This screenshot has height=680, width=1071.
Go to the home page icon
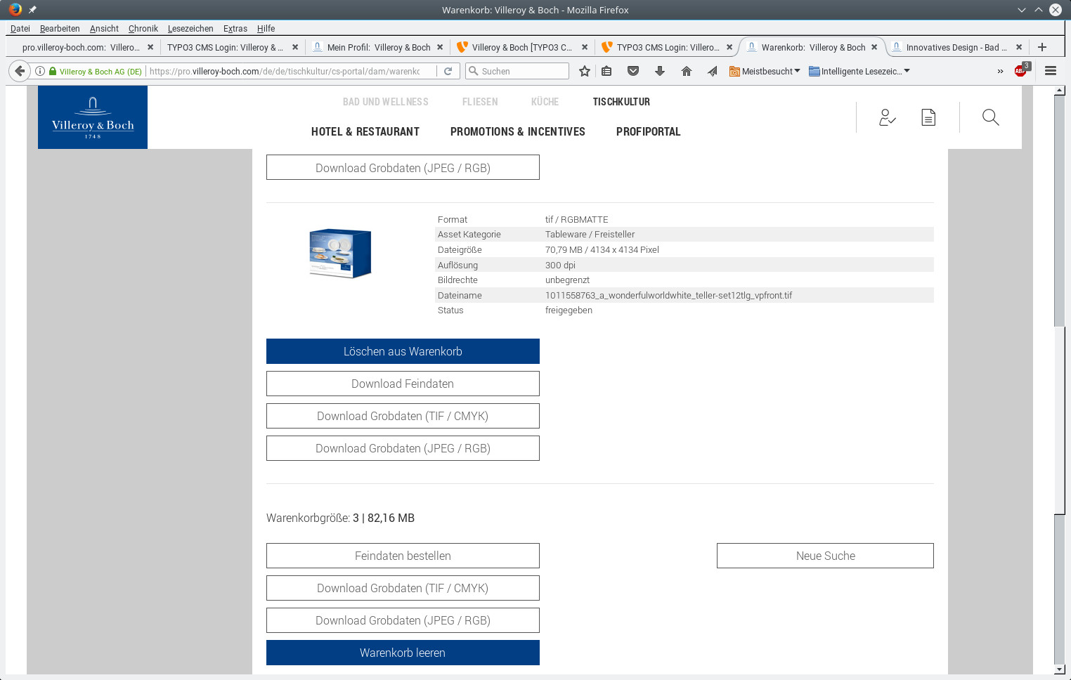tap(687, 71)
